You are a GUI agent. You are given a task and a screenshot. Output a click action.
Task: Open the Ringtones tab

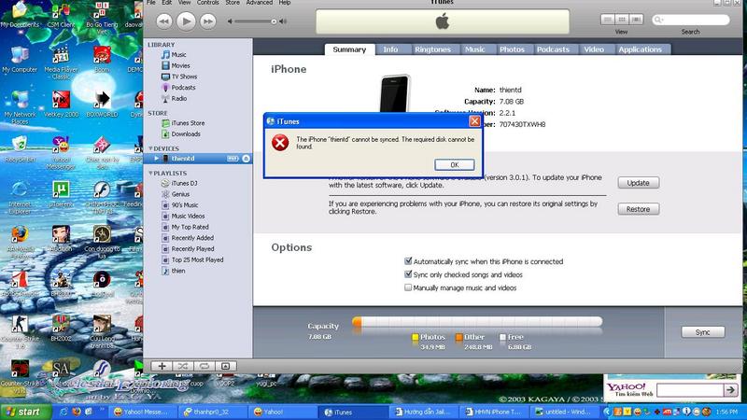(x=432, y=49)
